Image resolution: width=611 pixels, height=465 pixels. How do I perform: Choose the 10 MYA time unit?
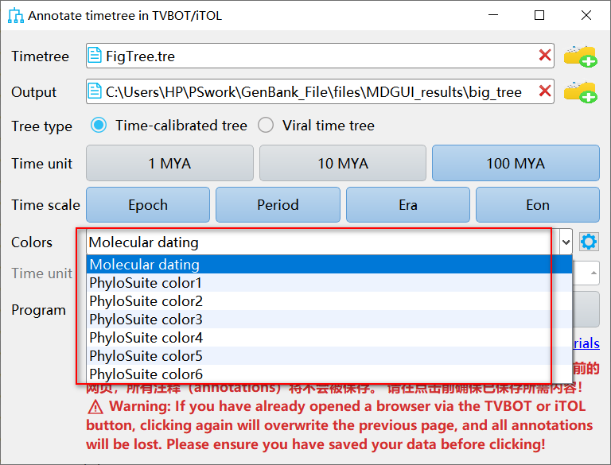point(343,163)
